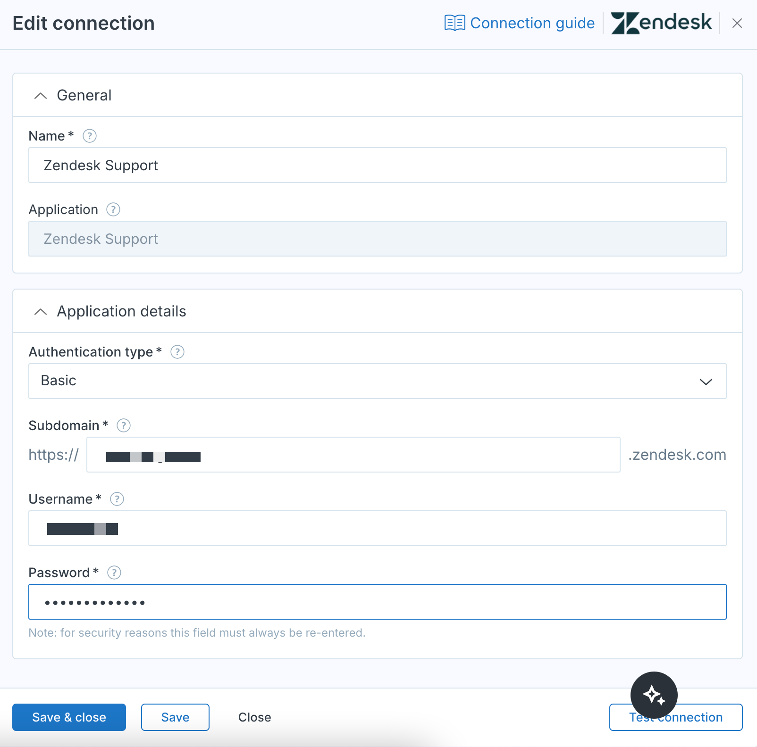Click the Save button
The width and height of the screenshot is (757, 747).
tap(175, 717)
